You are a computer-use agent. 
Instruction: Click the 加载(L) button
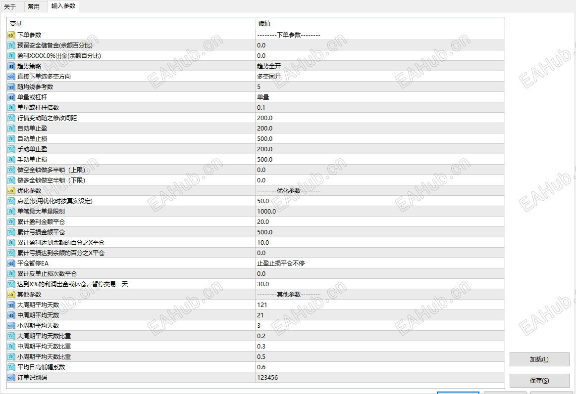539,359
